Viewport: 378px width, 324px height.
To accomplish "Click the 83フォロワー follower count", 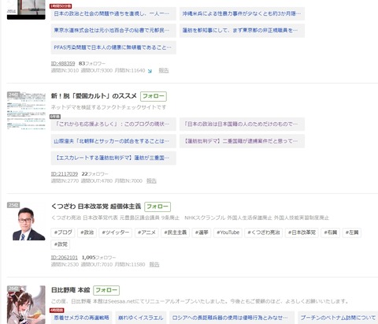I will pos(92,64).
